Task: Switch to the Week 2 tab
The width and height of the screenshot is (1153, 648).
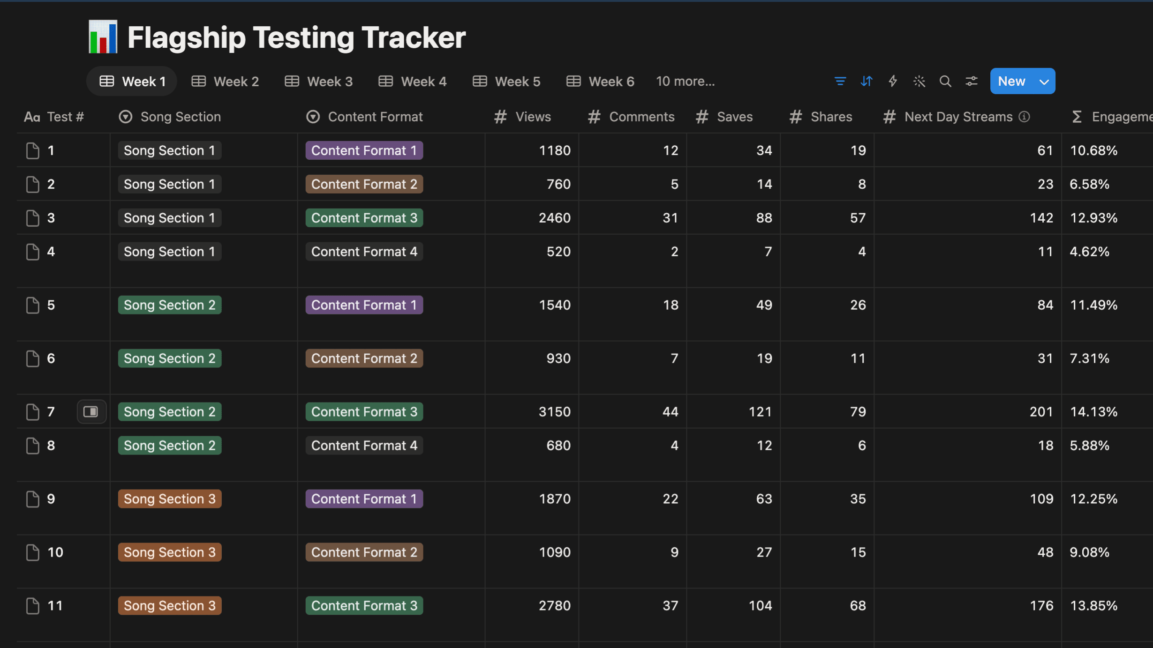Action: click(225, 82)
